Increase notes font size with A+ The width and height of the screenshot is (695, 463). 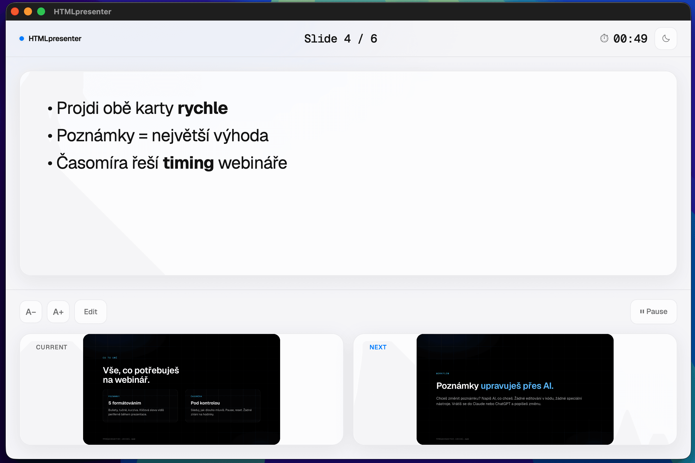tap(58, 312)
